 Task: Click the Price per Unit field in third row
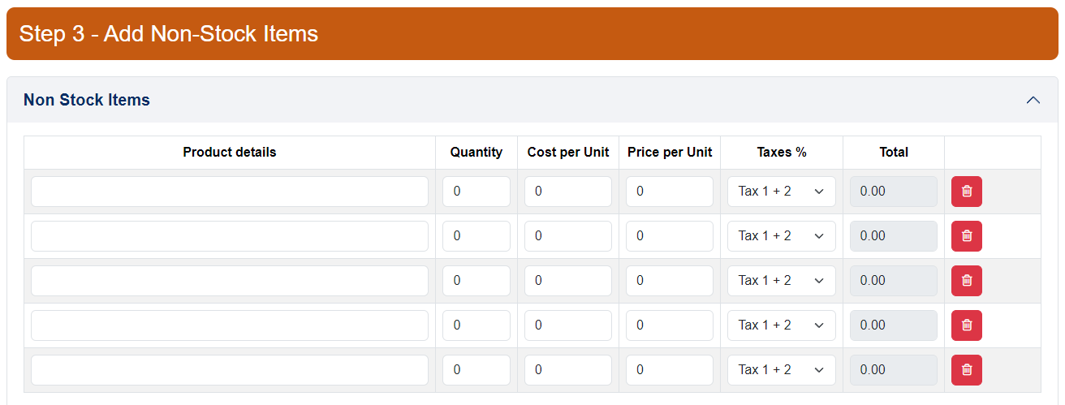pos(670,281)
